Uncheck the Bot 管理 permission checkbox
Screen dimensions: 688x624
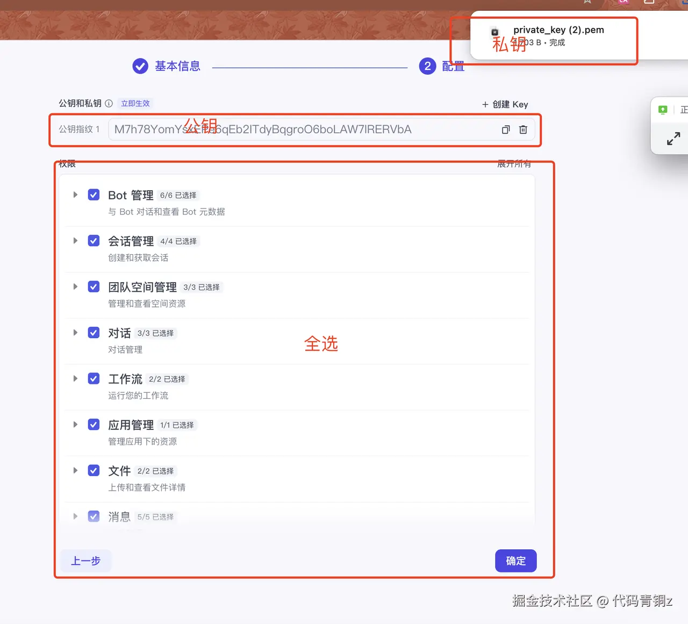tap(94, 195)
